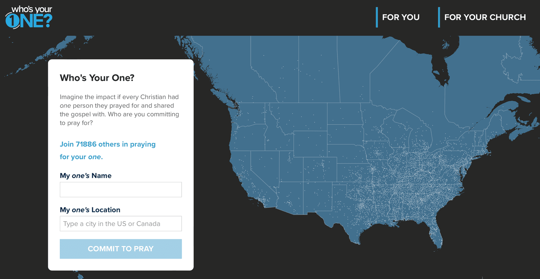540x279 pixels.
Task: Open the FOR YOU menu item
Action: click(401, 17)
